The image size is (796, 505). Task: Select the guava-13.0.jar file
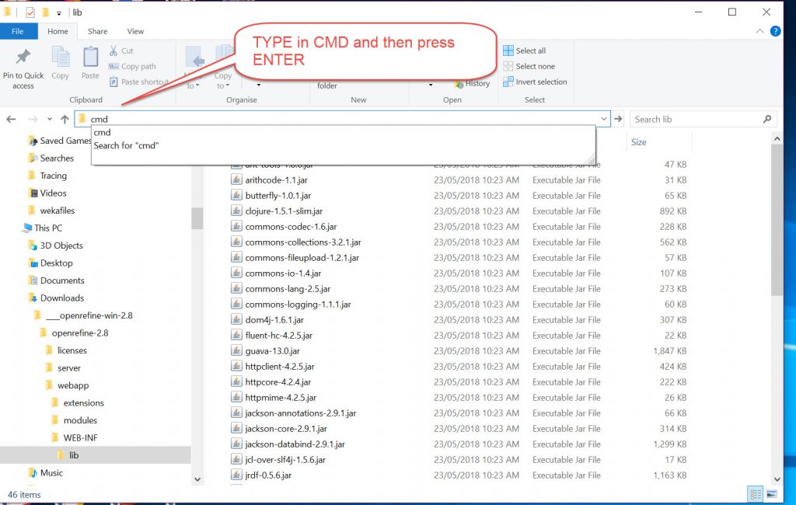(x=272, y=351)
